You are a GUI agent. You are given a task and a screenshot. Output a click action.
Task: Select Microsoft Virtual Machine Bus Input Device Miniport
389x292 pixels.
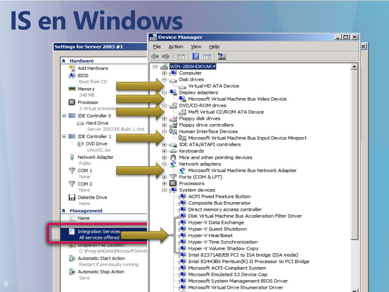(247, 138)
